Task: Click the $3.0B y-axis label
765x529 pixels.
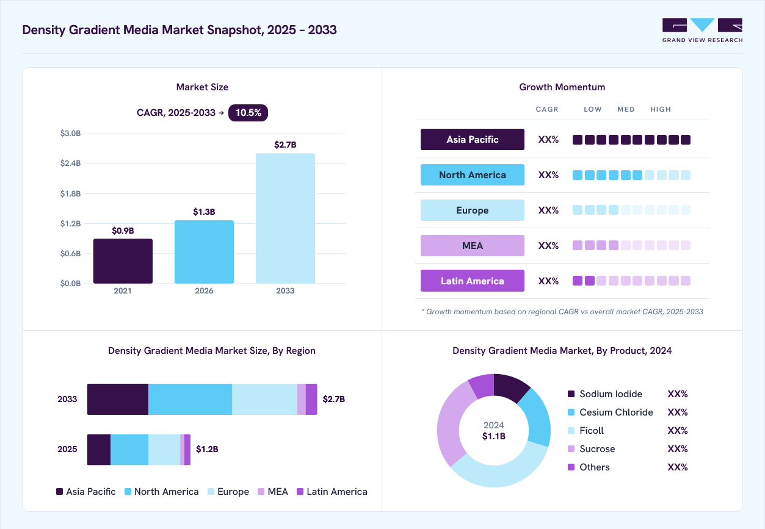Action: [70, 134]
